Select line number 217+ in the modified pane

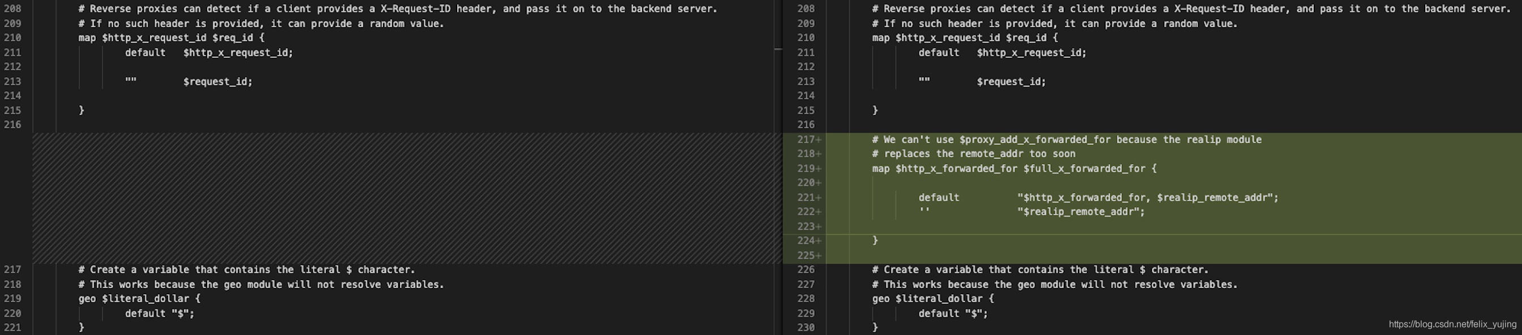809,139
